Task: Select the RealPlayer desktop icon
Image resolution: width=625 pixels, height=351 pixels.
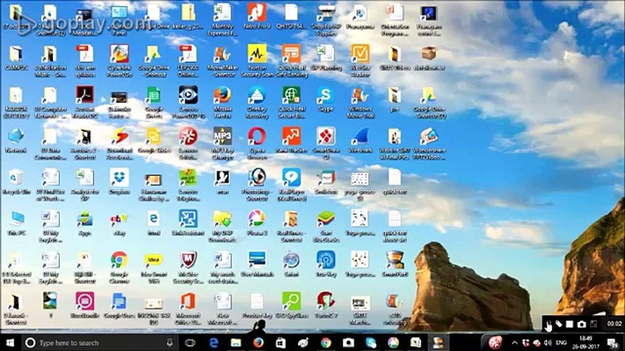Action: click(291, 185)
